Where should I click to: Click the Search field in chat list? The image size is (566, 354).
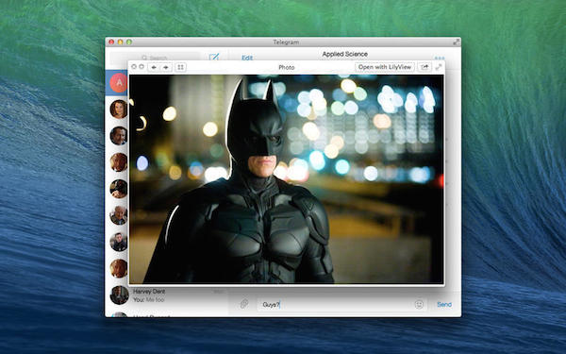coord(156,57)
